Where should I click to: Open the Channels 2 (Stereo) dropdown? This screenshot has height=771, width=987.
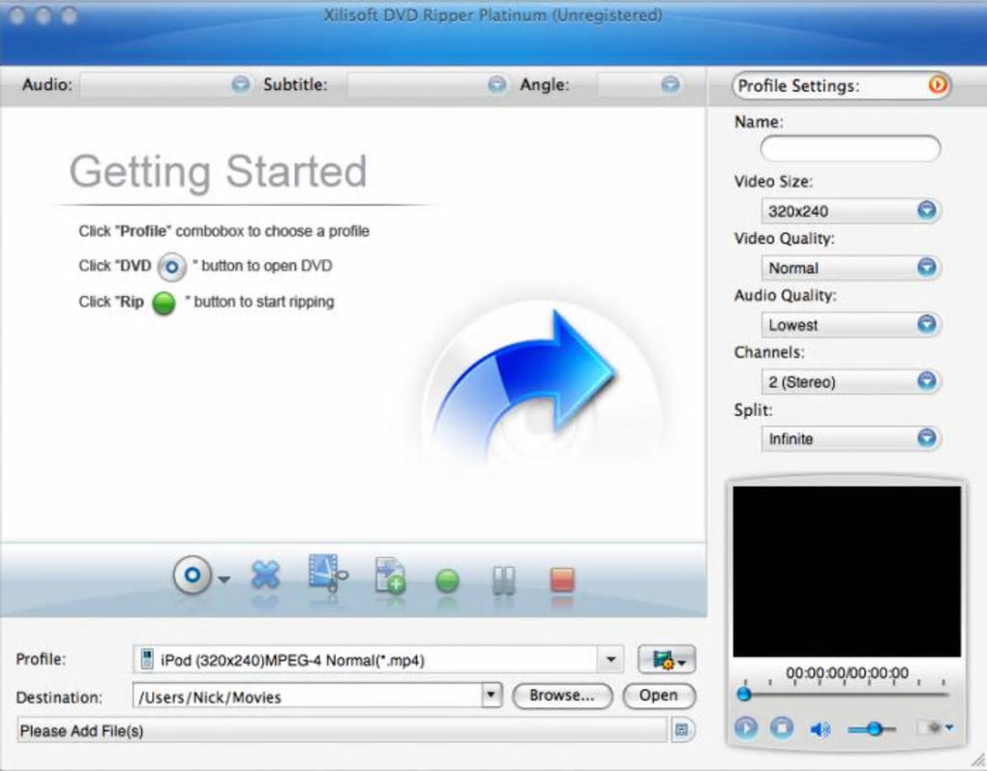pos(851,381)
